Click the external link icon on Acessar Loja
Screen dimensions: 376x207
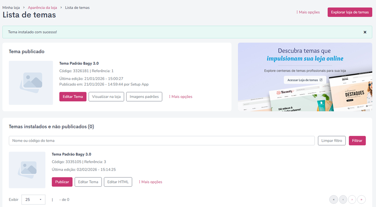(321, 80)
